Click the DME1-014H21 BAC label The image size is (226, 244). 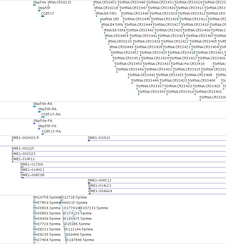point(32,170)
